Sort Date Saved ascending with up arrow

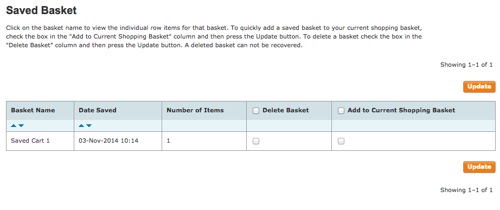pyautogui.click(x=81, y=126)
